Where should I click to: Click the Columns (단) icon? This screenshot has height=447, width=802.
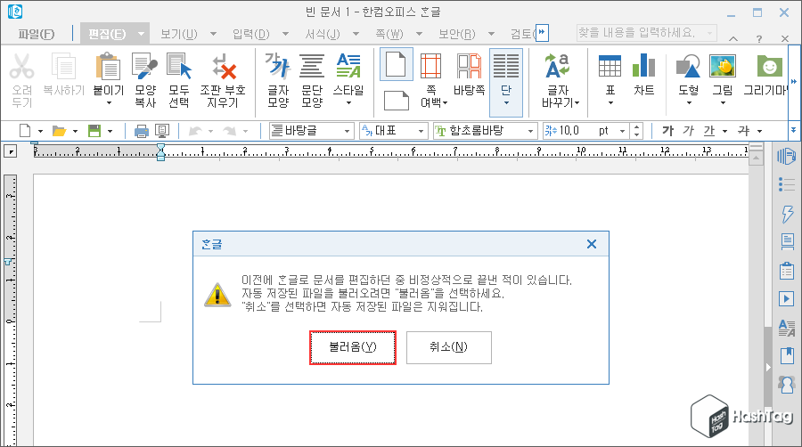pyautogui.click(x=506, y=67)
